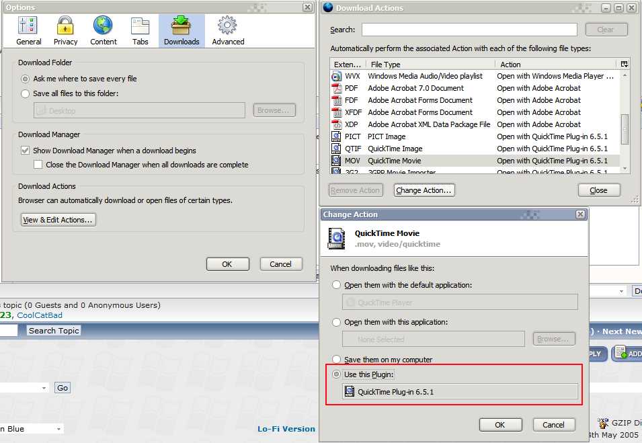This screenshot has height=443, width=642.
Task: Select Save all files to this folder
Action: [26, 93]
